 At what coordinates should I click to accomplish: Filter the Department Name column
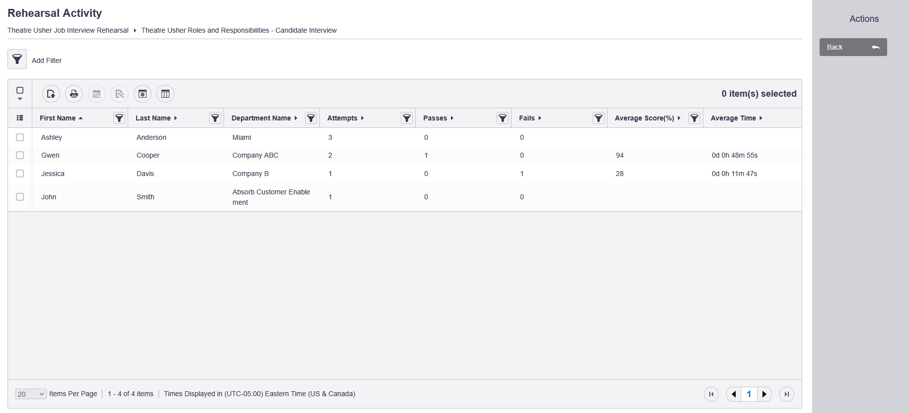coord(311,118)
